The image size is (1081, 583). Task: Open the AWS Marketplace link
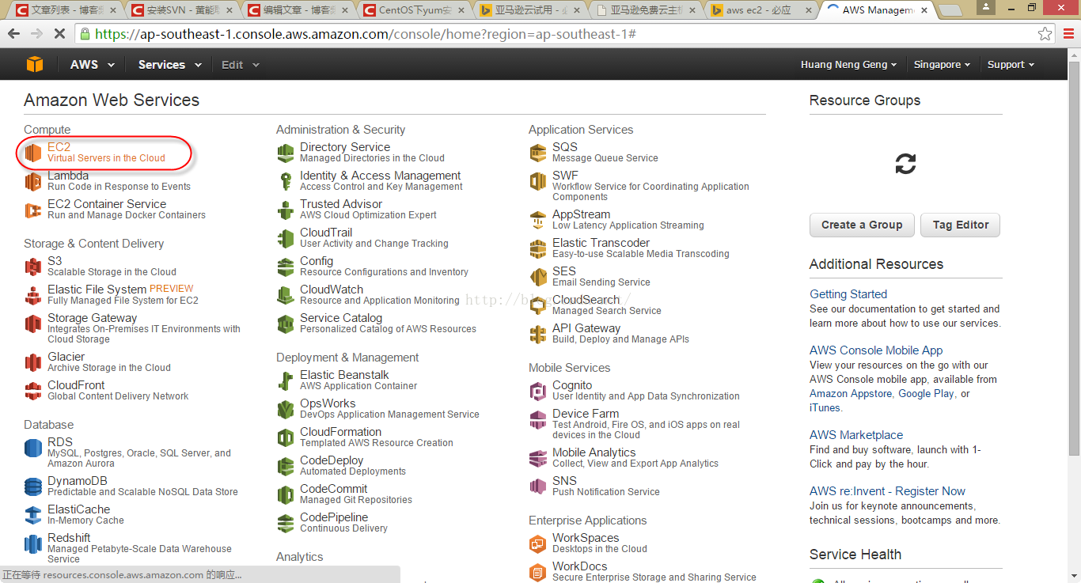pyautogui.click(x=856, y=435)
